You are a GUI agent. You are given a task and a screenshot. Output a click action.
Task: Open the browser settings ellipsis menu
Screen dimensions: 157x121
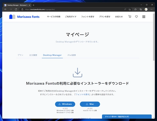pyautogui.click(x=151, y=10)
